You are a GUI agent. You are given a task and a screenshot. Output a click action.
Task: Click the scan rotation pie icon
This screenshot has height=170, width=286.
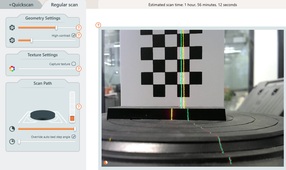(12, 129)
